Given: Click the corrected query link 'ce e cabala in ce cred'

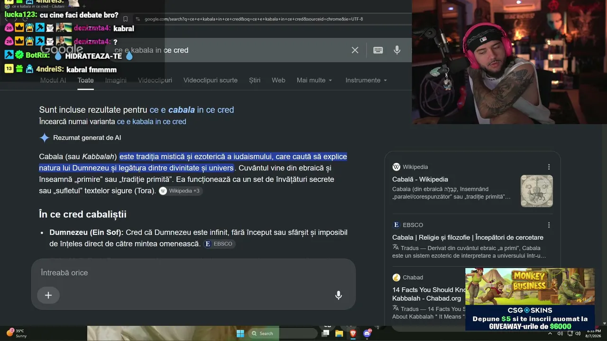Looking at the screenshot, I should click(192, 110).
